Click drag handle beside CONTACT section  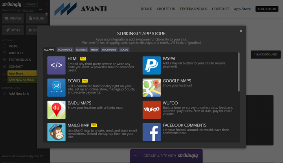click(x=4, y=66)
